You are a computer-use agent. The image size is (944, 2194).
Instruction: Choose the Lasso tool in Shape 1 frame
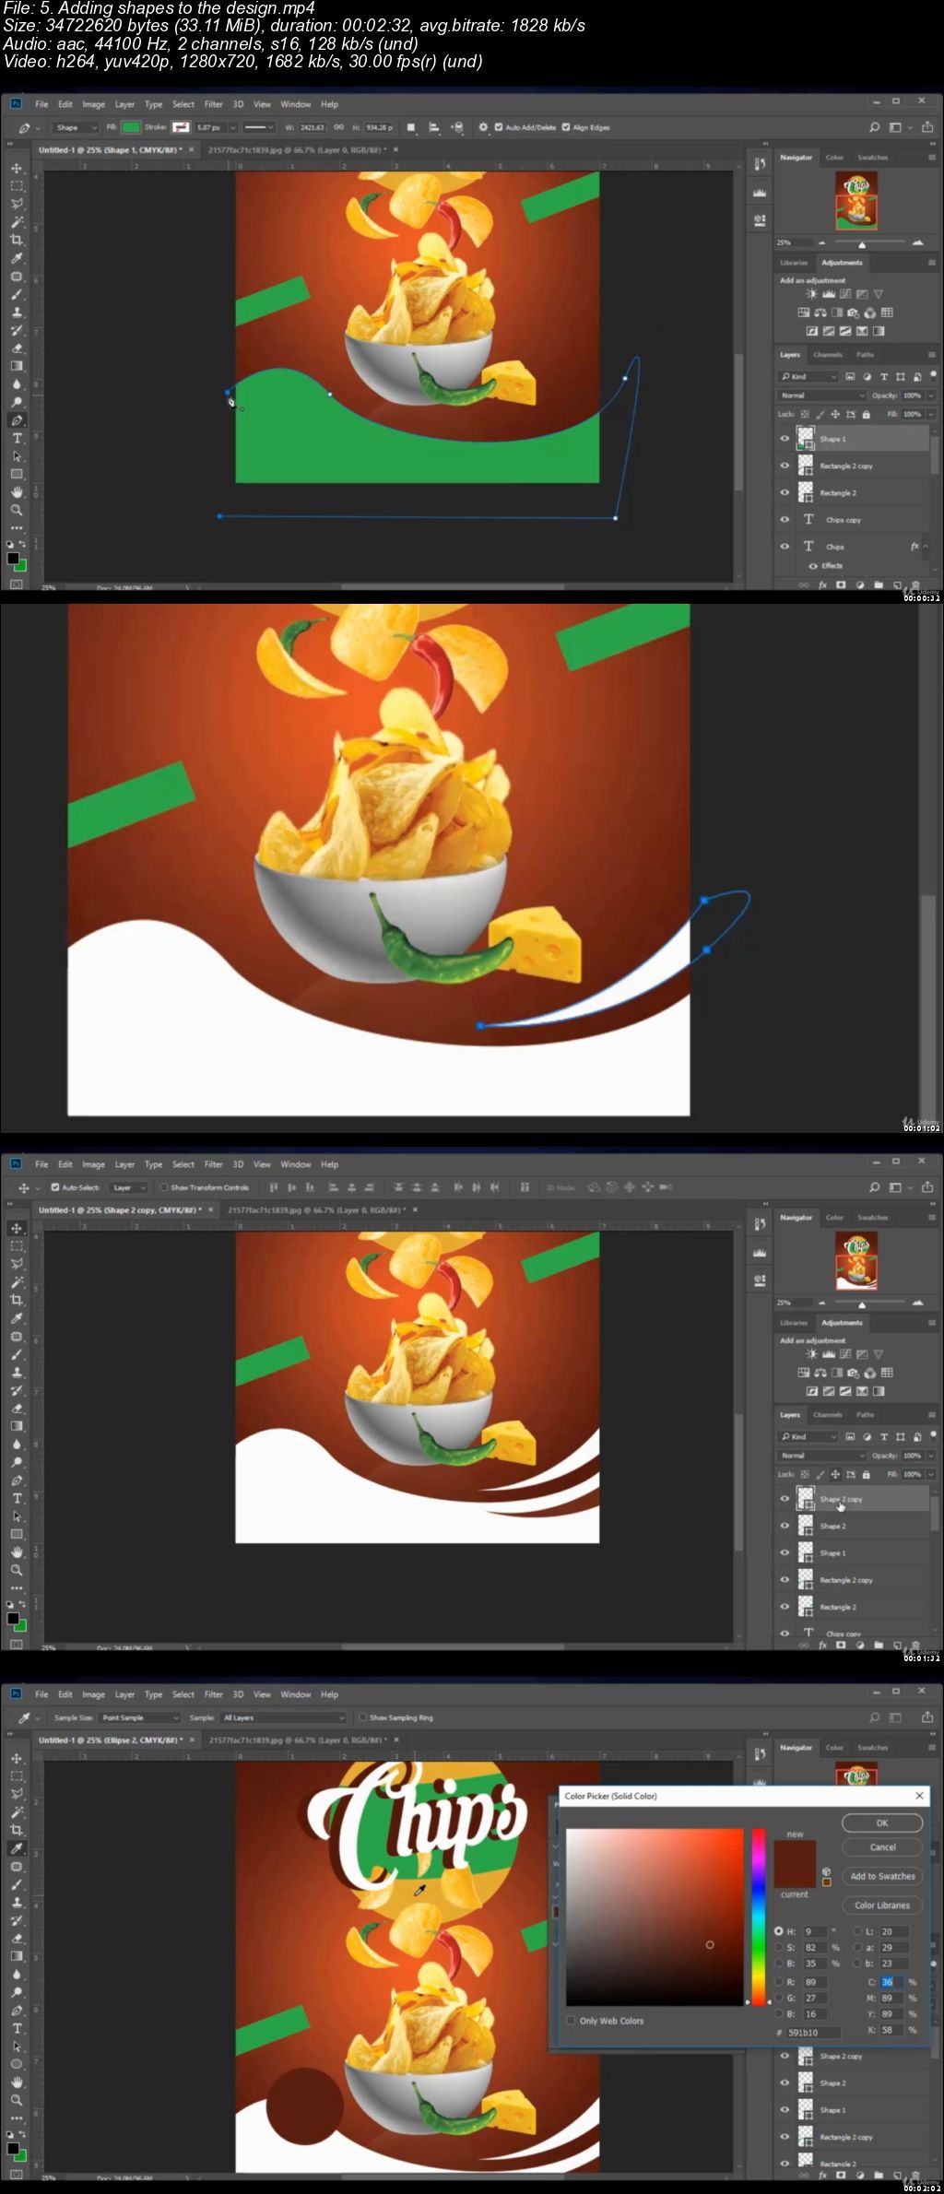pos(17,204)
